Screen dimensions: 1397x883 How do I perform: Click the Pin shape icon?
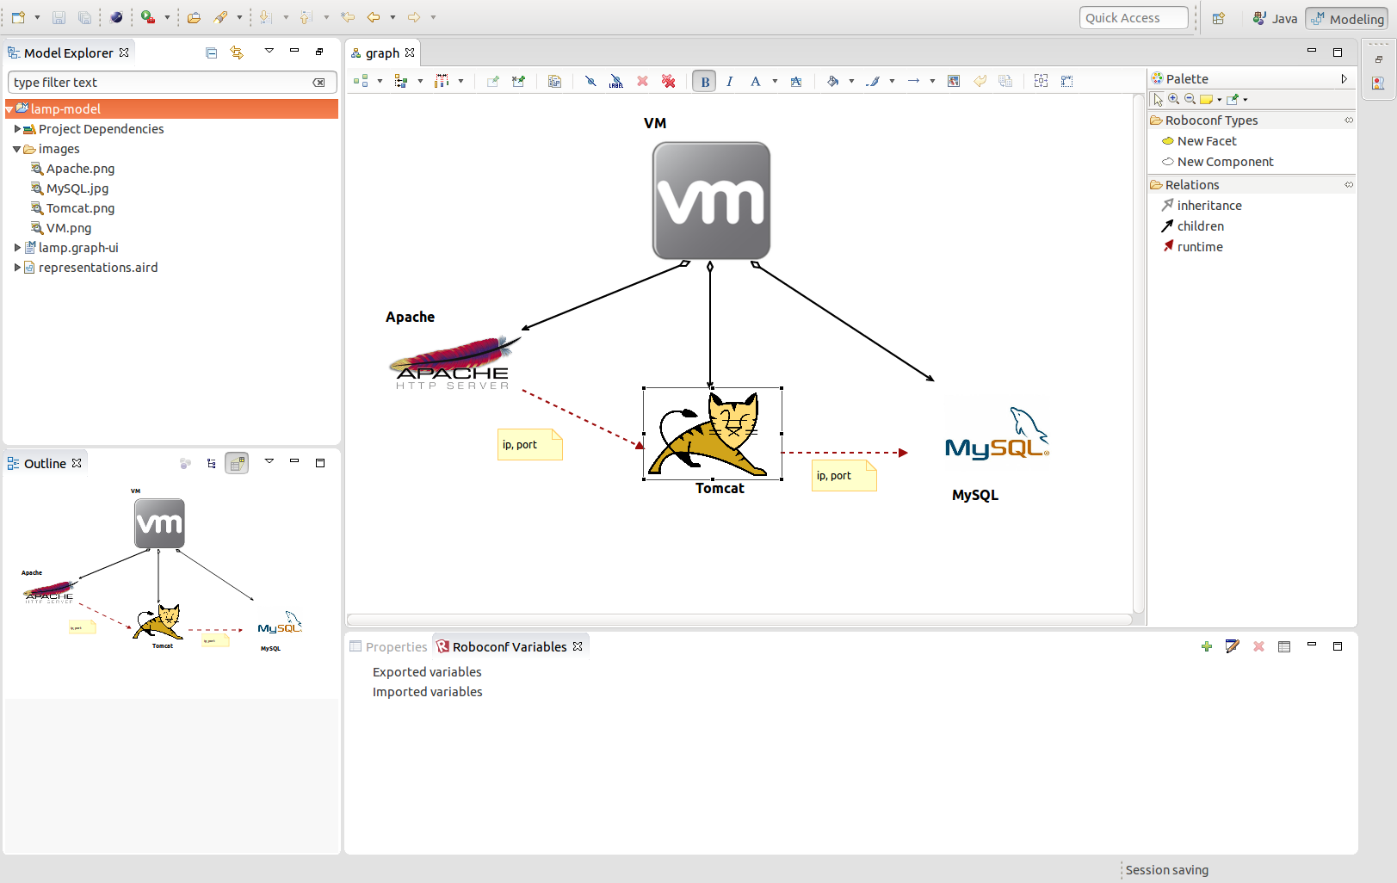(492, 81)
